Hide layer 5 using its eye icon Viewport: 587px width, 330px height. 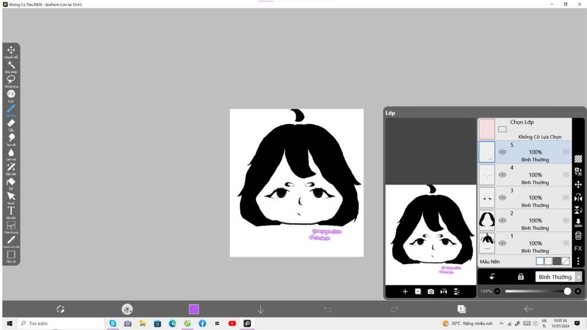502,152
